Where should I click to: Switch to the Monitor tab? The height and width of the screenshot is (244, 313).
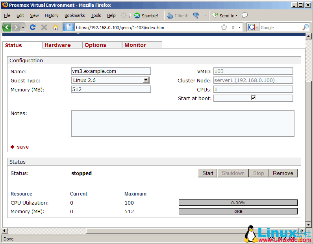(135, 45)
